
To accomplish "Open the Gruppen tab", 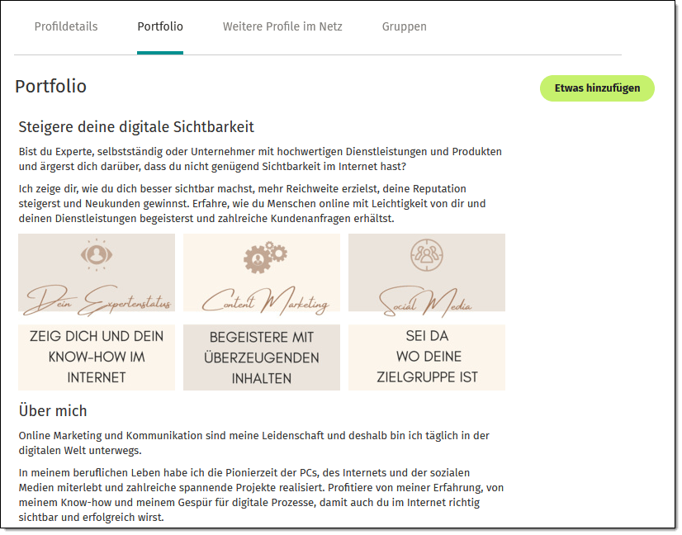I will pos(404,27).
